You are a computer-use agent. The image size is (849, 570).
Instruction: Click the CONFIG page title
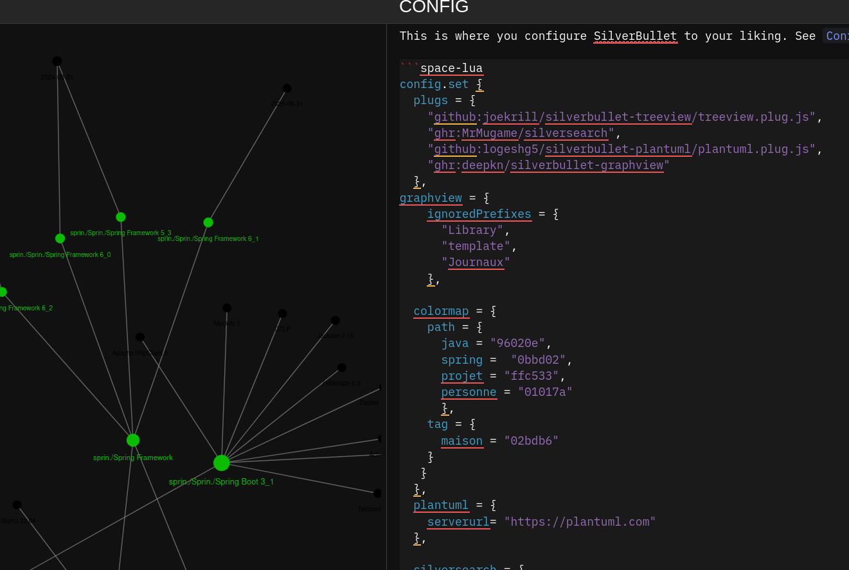click(434, 7)
